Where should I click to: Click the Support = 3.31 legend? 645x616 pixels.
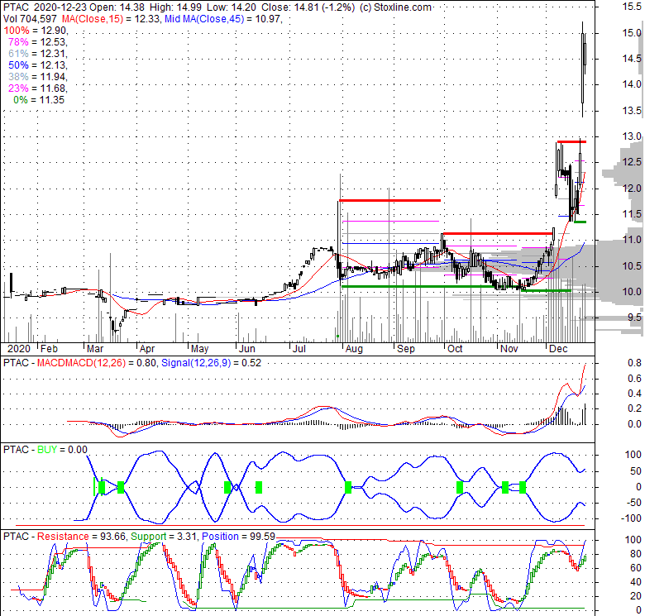click(164, 537)
